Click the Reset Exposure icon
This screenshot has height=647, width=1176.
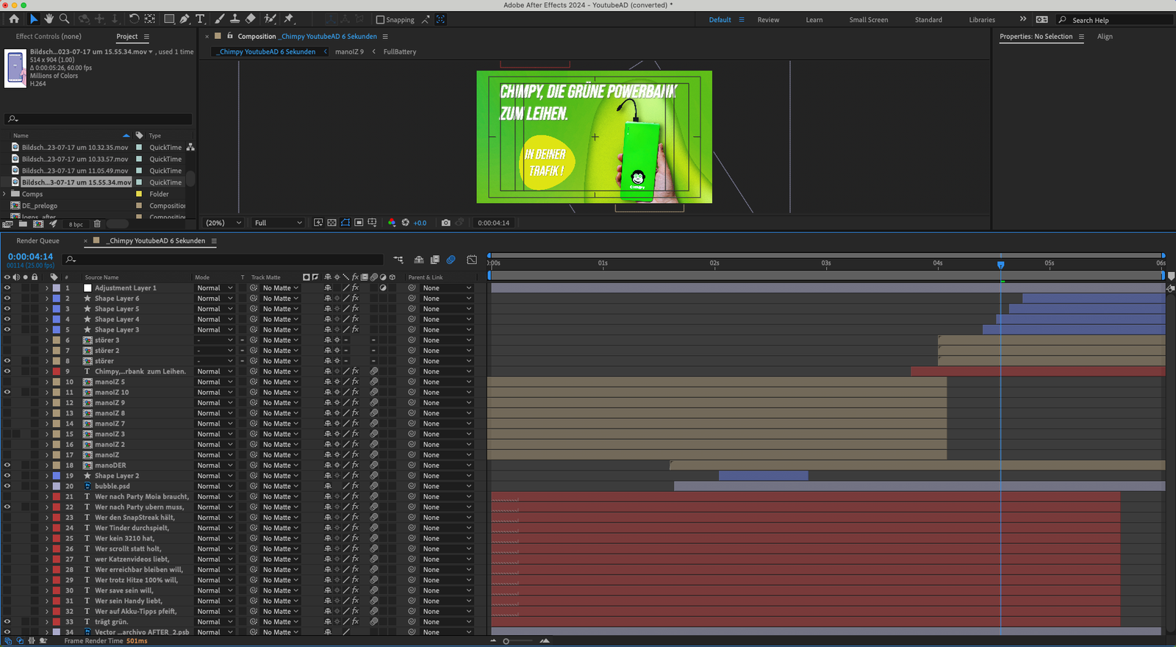coord(405,223)
